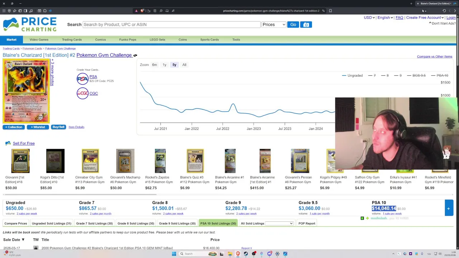Open the Pokemon Cards breadcrumb link
Viewport: 459px width, 258px height.
[x=32, y=49]
